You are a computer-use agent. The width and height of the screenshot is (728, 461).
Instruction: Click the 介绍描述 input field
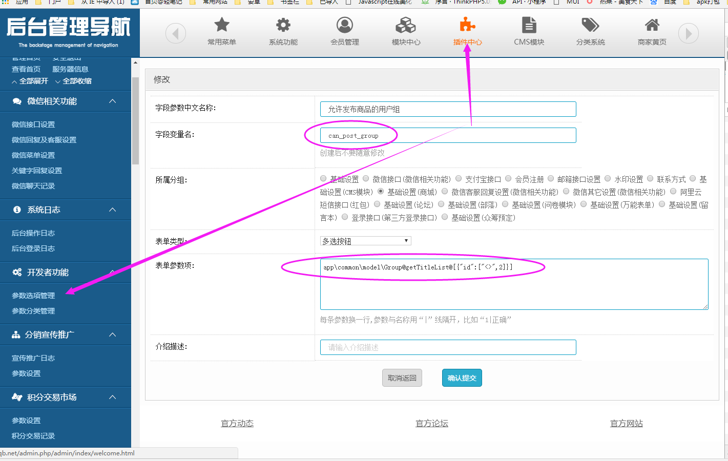coord(448,347)
